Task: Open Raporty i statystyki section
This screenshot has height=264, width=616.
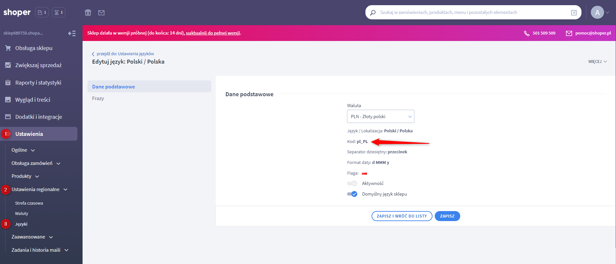Action: (39, 83)
